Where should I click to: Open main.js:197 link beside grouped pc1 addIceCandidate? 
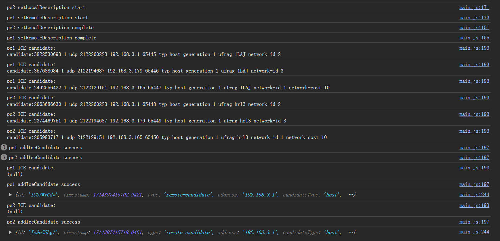474,147
